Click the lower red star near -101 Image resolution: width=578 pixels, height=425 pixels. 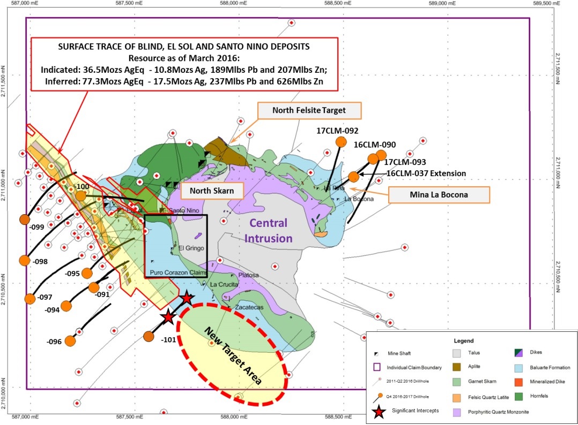(x=168, y=316)
